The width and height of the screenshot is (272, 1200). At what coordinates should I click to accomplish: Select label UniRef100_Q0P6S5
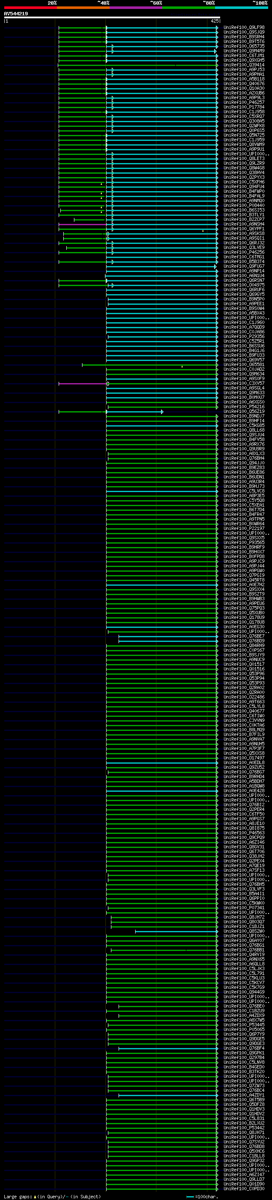point(244,130)
